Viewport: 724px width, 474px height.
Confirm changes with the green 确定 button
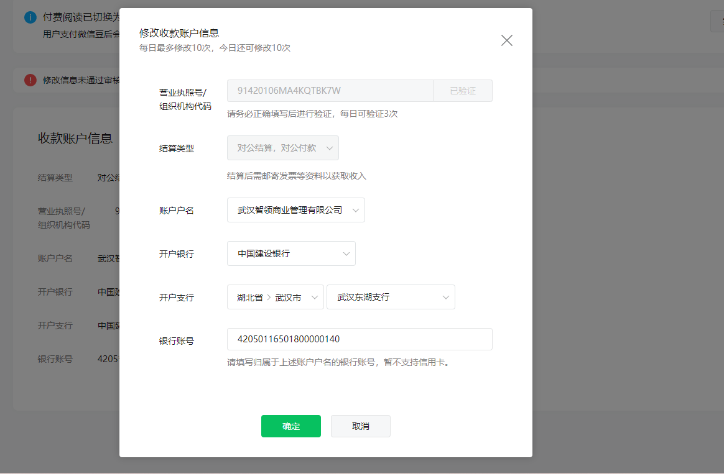(x=291, y=426)
